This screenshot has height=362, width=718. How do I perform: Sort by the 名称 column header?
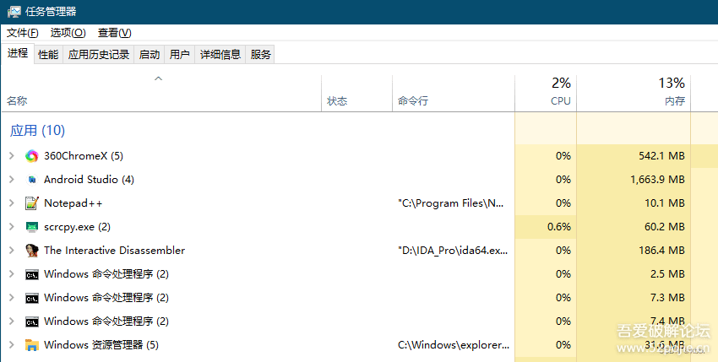click(161, 94)
